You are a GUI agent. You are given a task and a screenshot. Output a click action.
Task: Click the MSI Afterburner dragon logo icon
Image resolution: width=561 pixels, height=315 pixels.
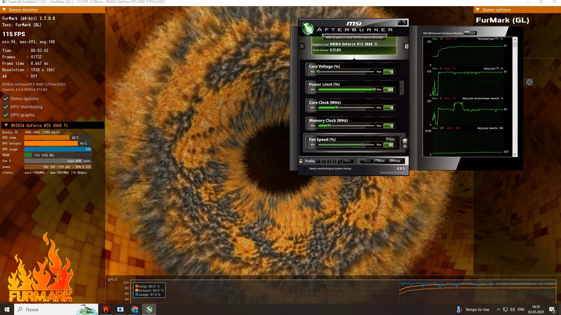[308, 29]
